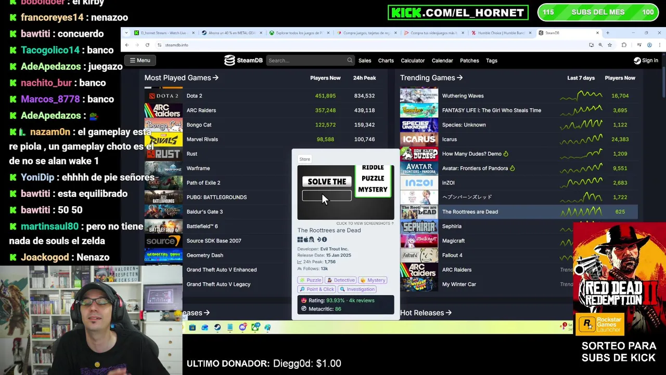
Task: Click the Fallout 4 thumbnail
Action: coord(419,255)
